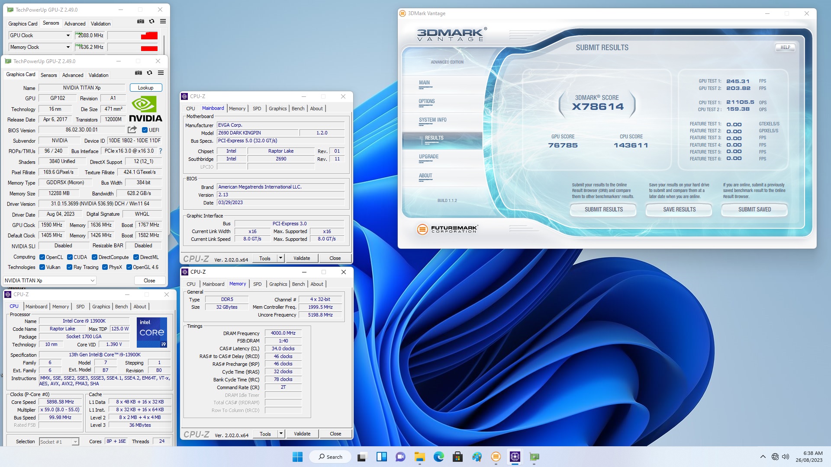Open network globe icon in tray
This screenshot has height=467, width=831.
click(x=775, y=457)
